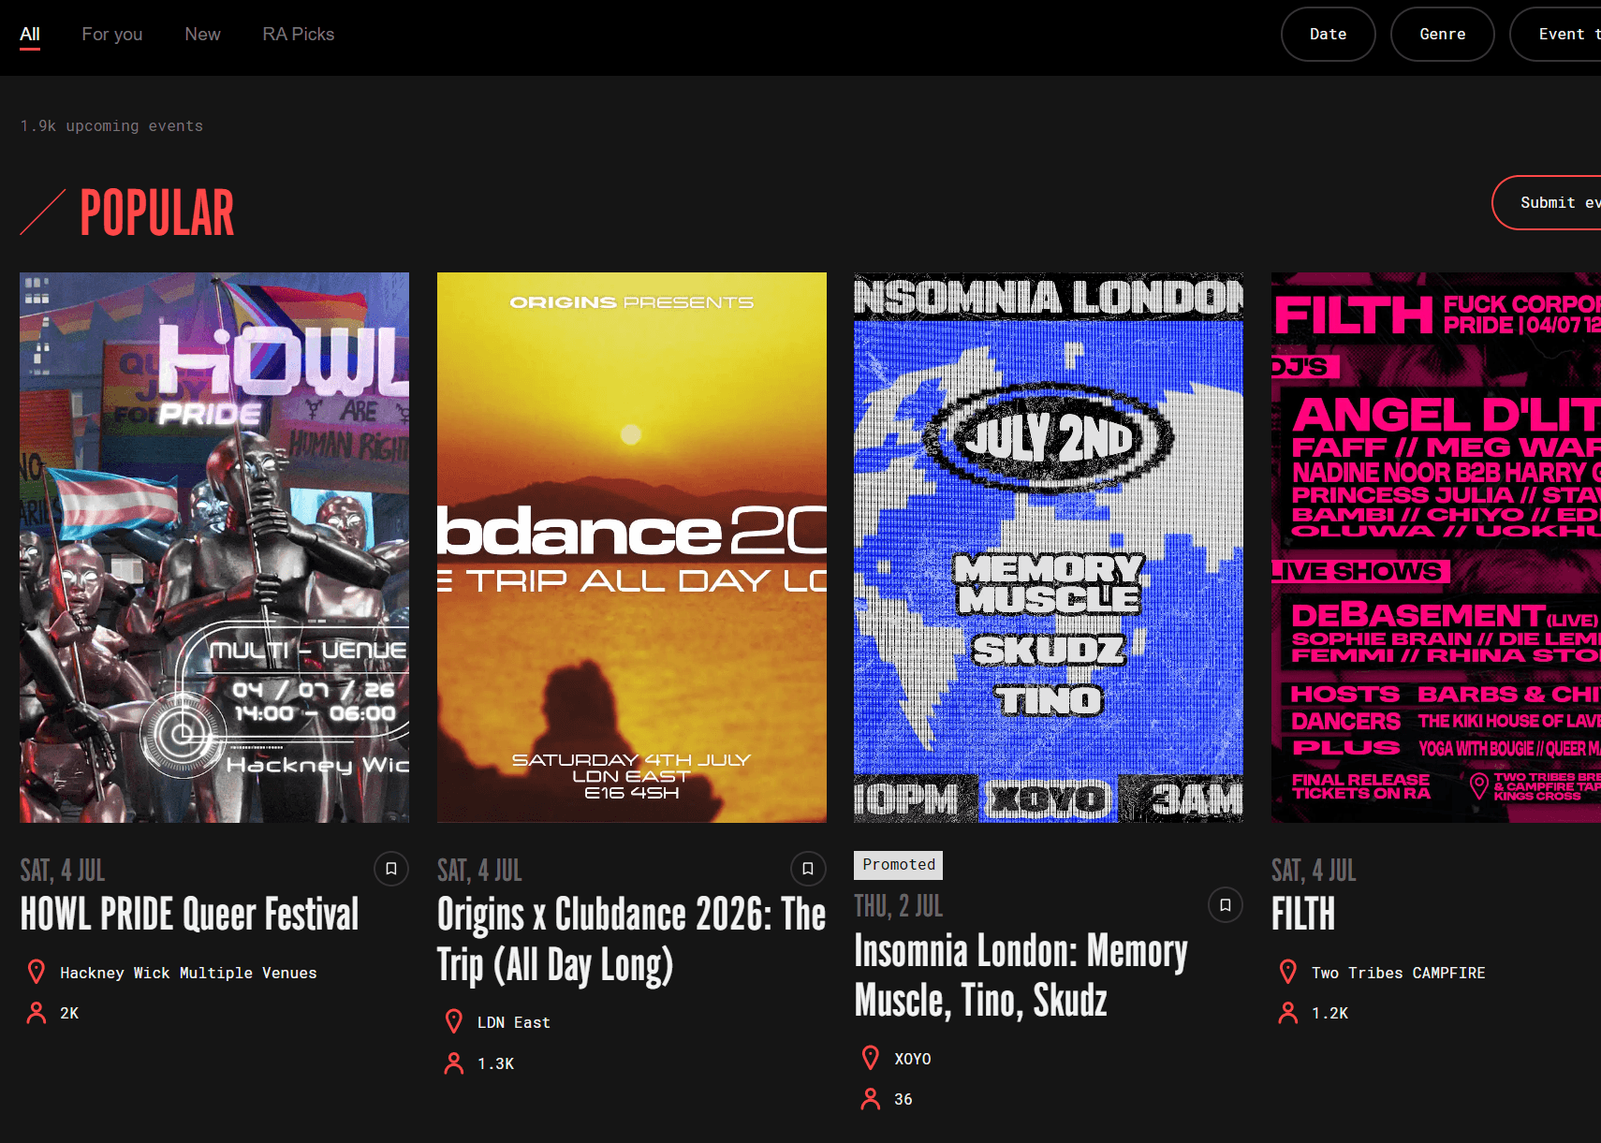
Task: Open the Insomnia London July 2nd poster
Action: (1049, 548)
